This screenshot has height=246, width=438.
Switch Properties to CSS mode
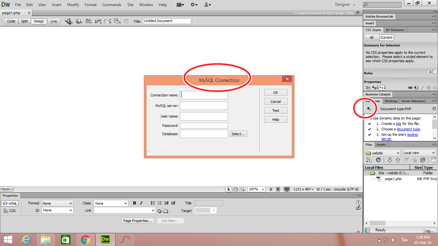(10, 211)
